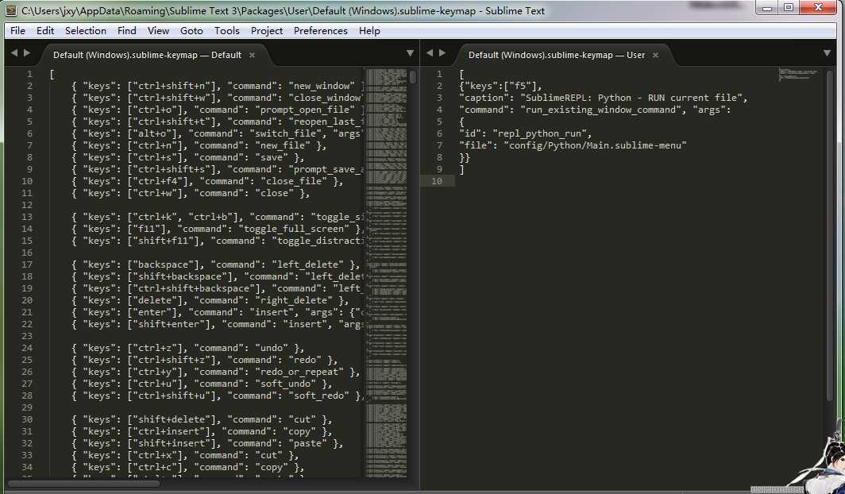Image resolution: width=845 pixels, height=494 pixels.
Task: Click right pane vertical scrollbar
Action: pyautogui.click(x=831, y=235)
